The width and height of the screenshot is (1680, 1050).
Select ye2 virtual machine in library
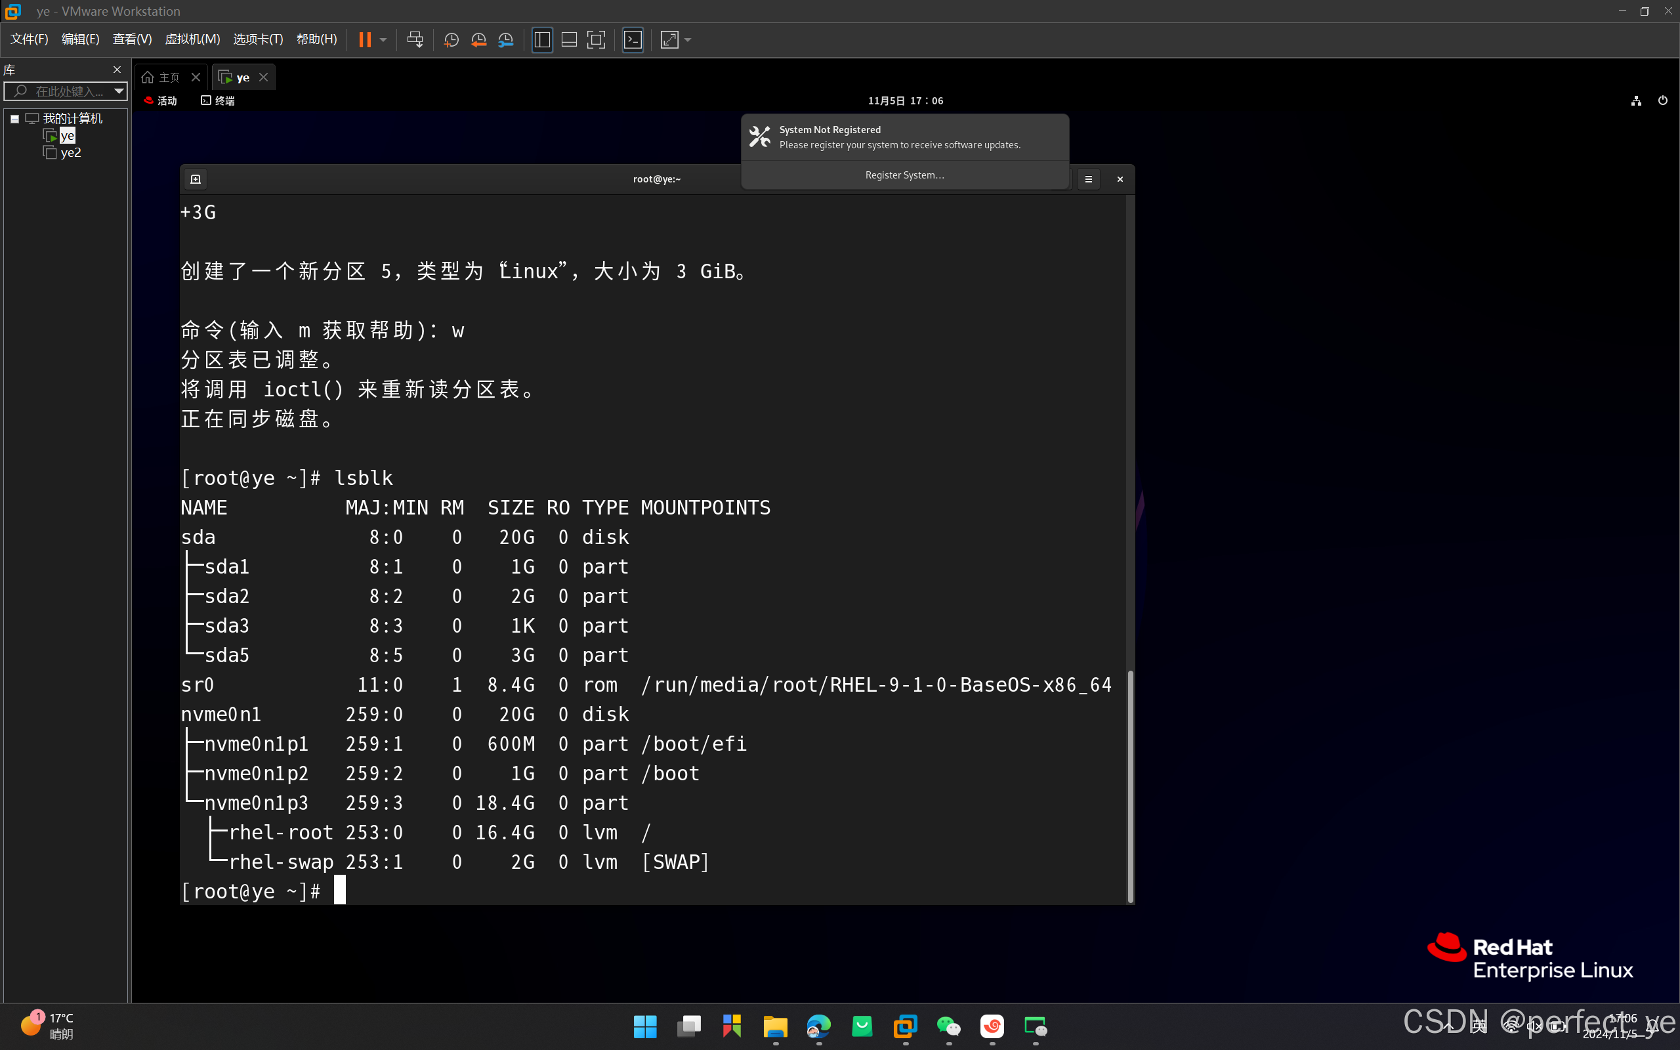click(x=70, y=153)
